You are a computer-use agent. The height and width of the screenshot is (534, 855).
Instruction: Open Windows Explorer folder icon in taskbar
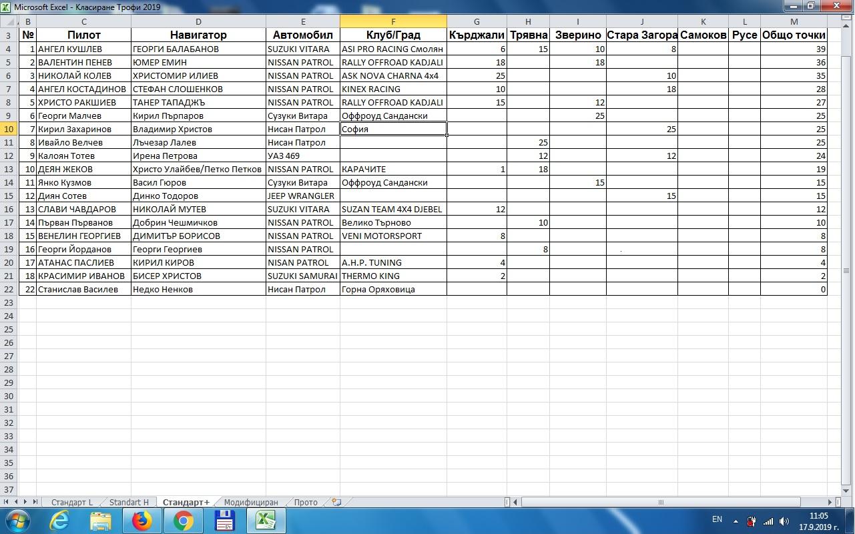click(x=100, y=521)
